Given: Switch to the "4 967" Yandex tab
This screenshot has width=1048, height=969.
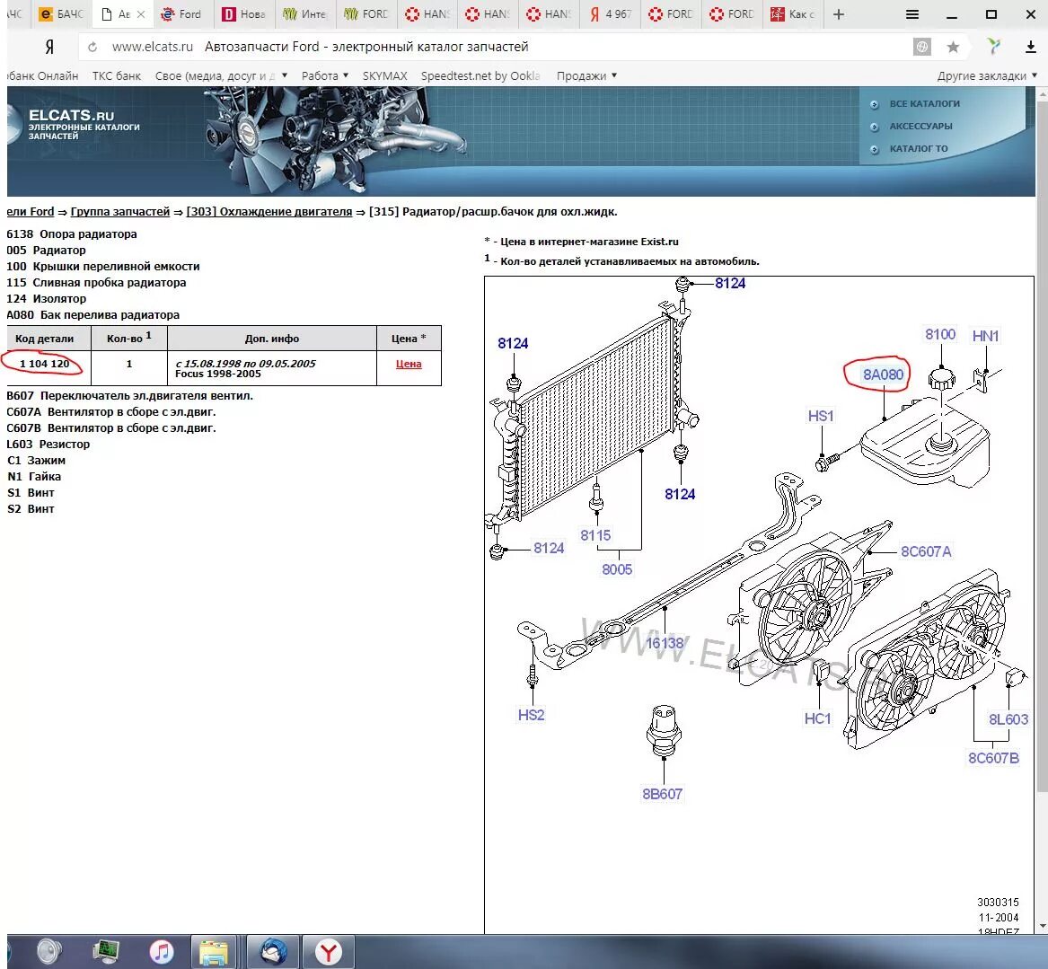Looking at the screenshot, I should tap(611, 14).
